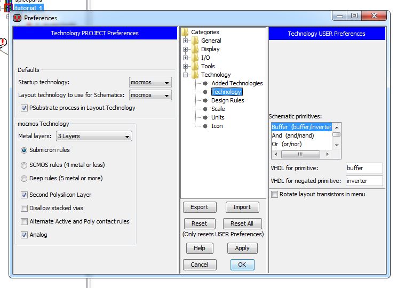Select And (and/nand) primitive
The height and width of the screenshot is (288, 397).
301,135
